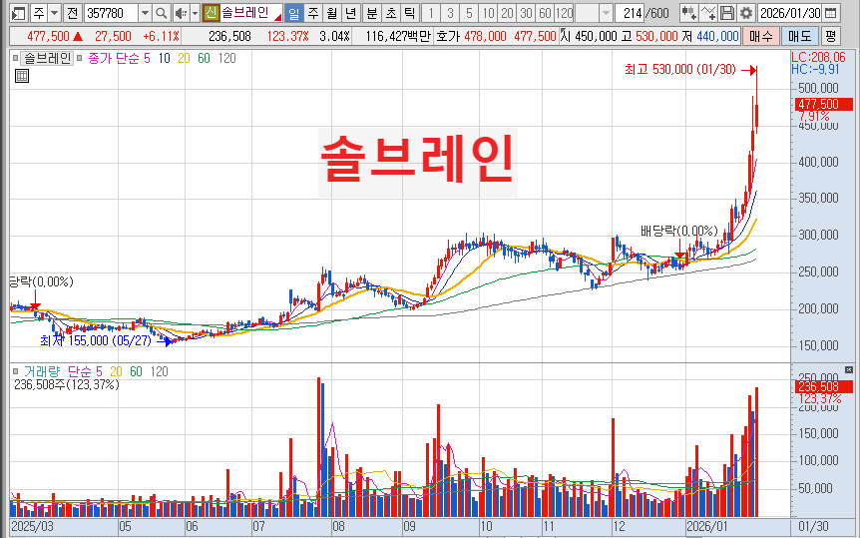Screen dimensions: 860x538
Task: Switch to second 초 chart
Action: point(390,13)
